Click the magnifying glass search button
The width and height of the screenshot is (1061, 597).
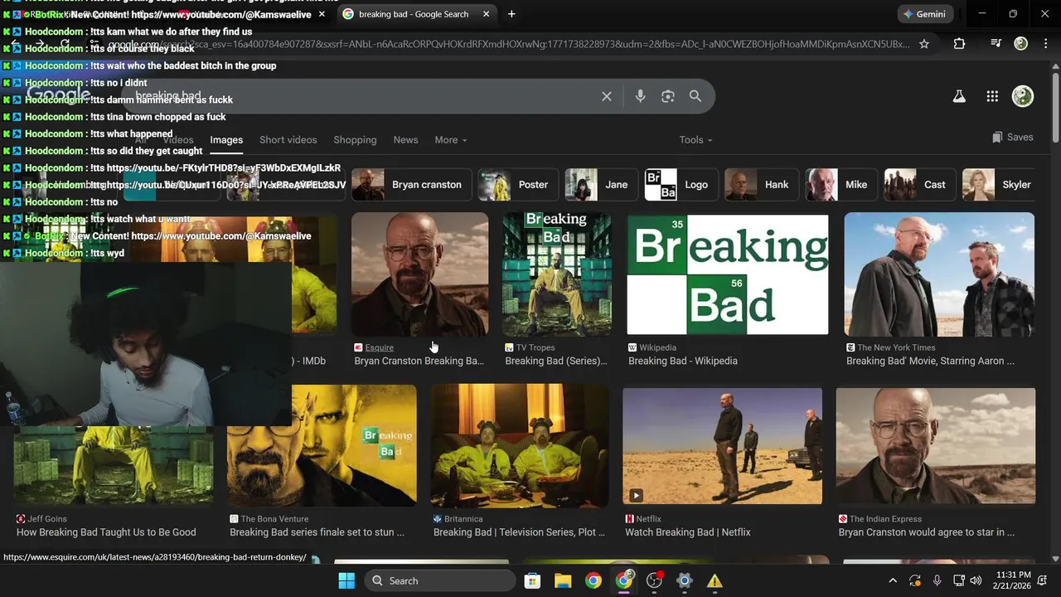[695, 96]
